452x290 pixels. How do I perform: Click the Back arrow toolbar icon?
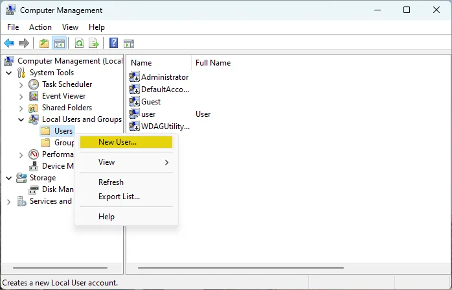click(x=9, y=43)
